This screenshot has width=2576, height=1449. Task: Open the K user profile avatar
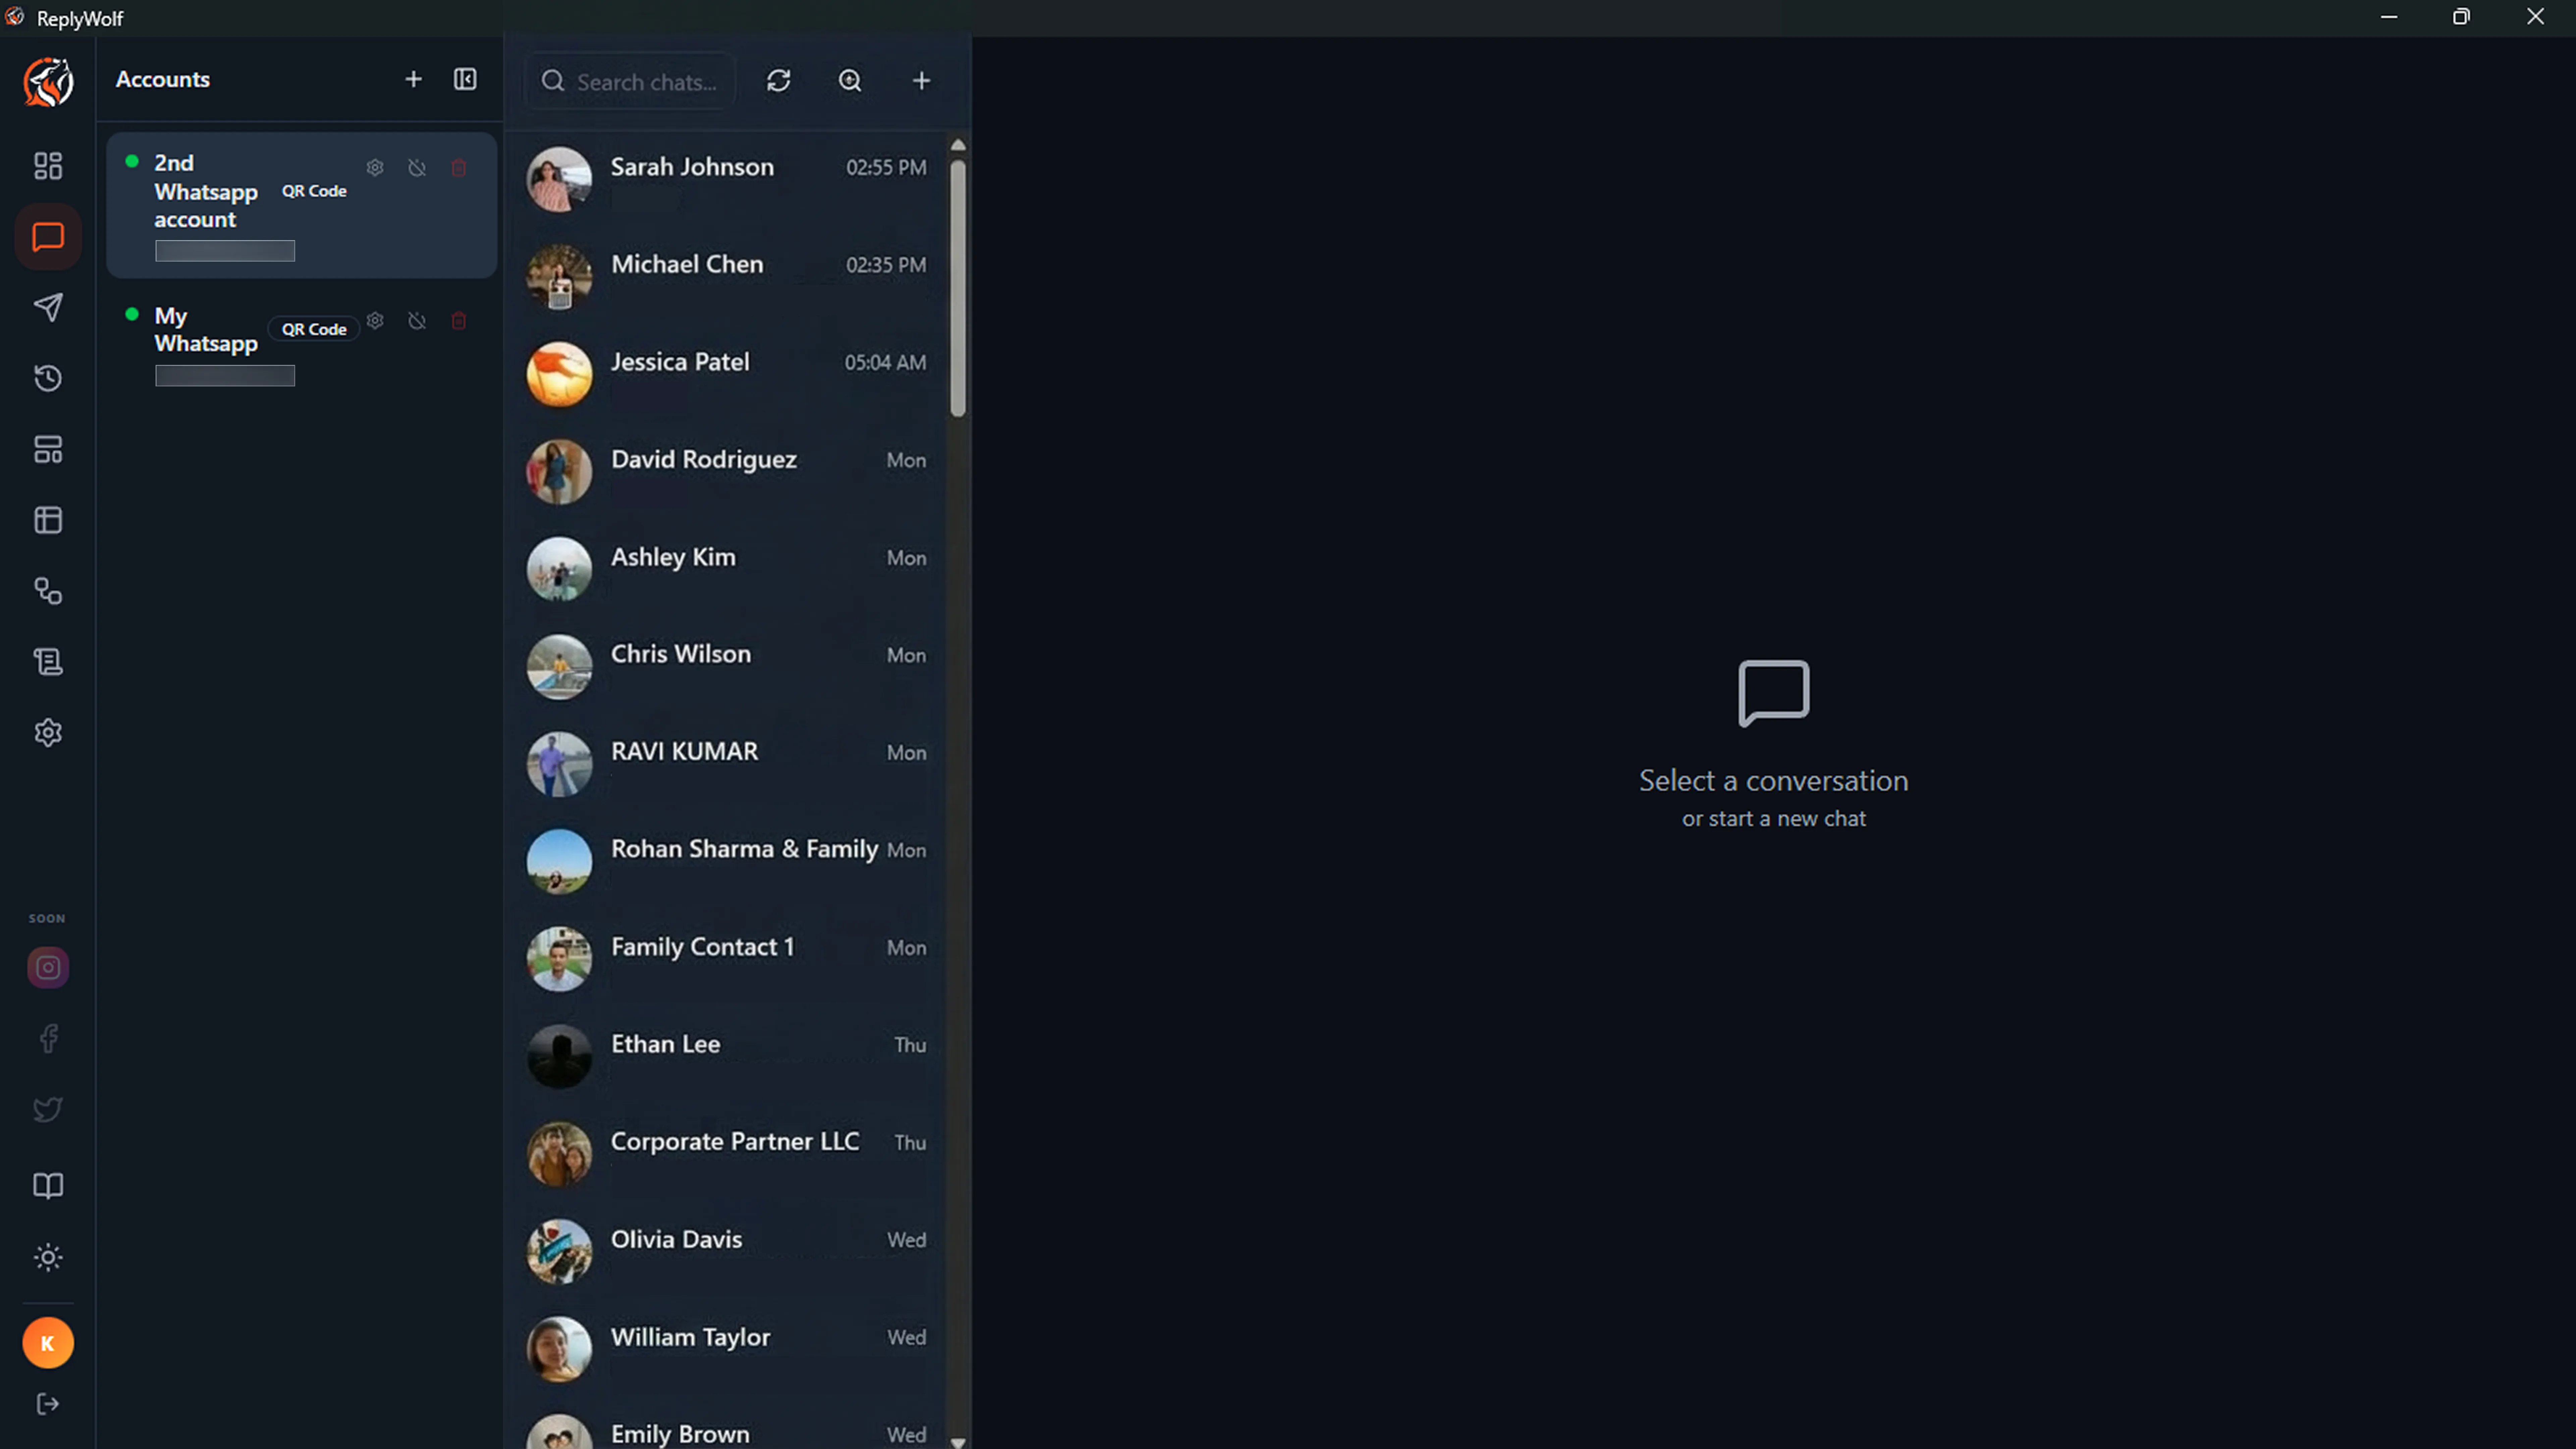(x=48, y=1343)
